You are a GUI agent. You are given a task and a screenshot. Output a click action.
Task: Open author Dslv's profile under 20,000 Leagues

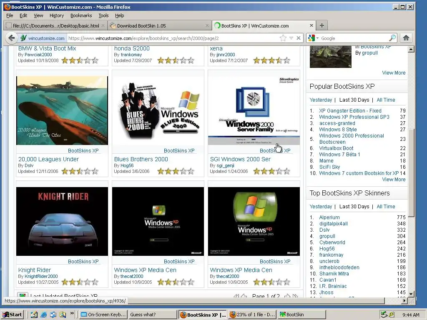[29, 165]
